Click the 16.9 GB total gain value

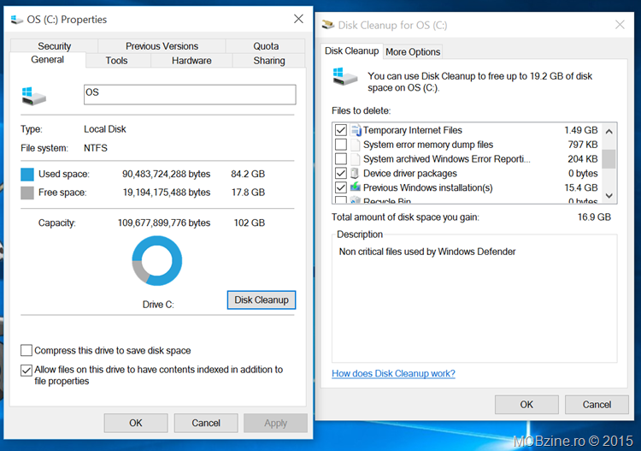pos(594,217)
